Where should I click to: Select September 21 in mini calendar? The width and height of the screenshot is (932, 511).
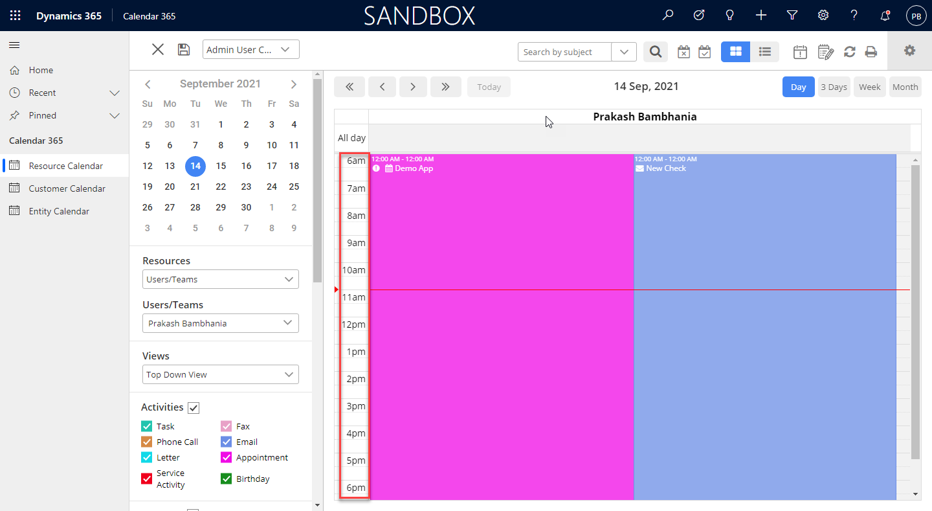(195, 187)
